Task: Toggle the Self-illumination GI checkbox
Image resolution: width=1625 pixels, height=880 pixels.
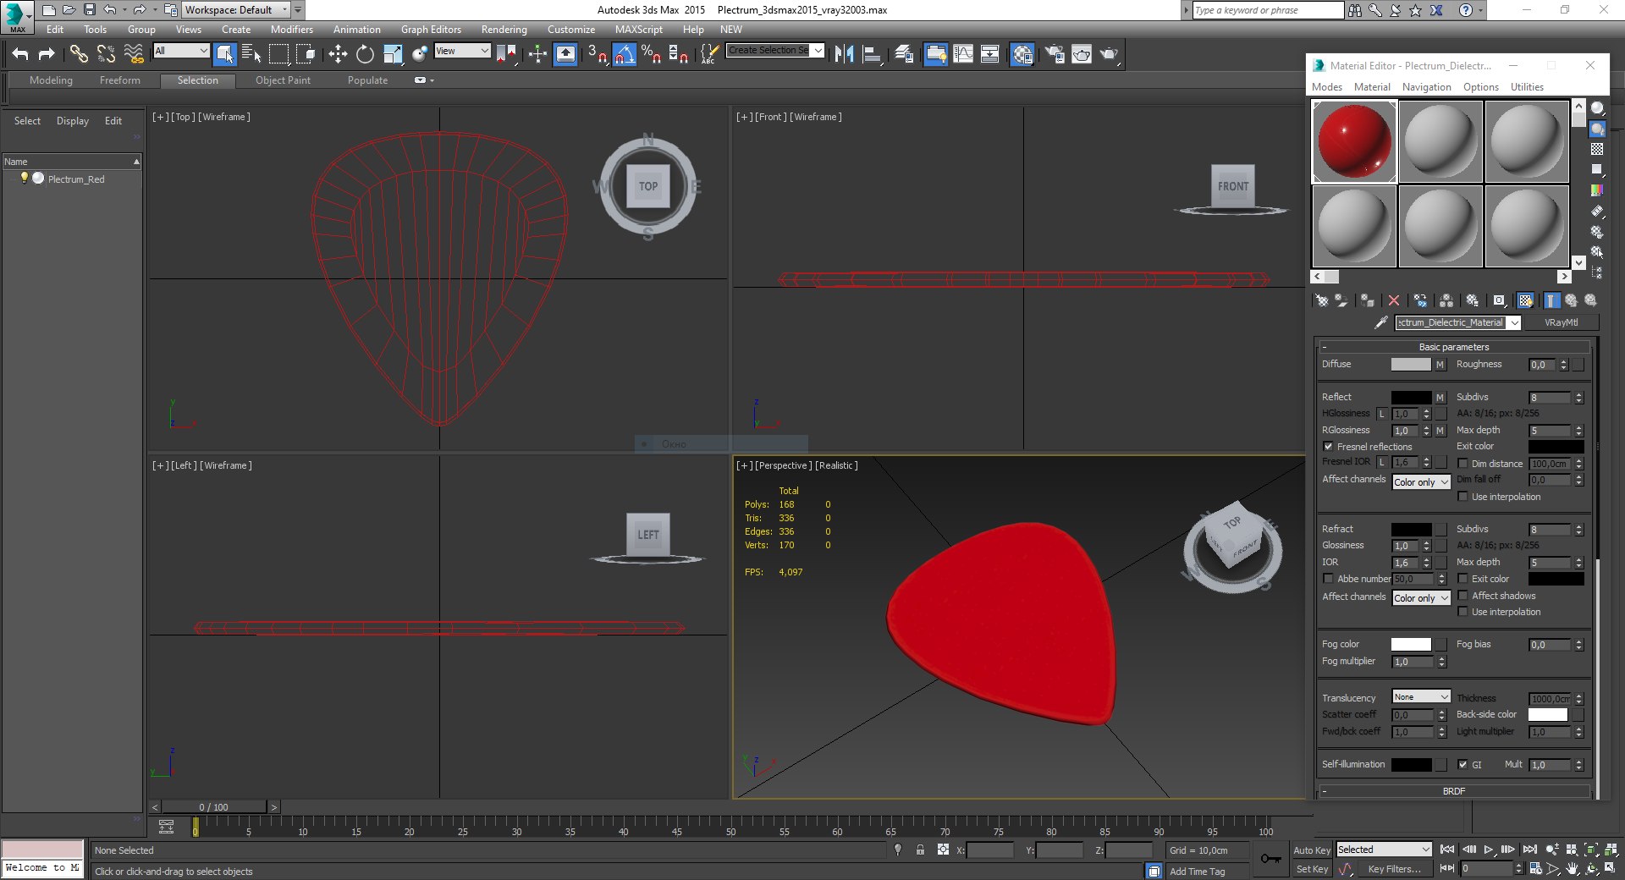Action: [x=1462, y=764]
